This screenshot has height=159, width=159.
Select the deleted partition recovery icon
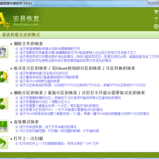[x=4, y=103]
